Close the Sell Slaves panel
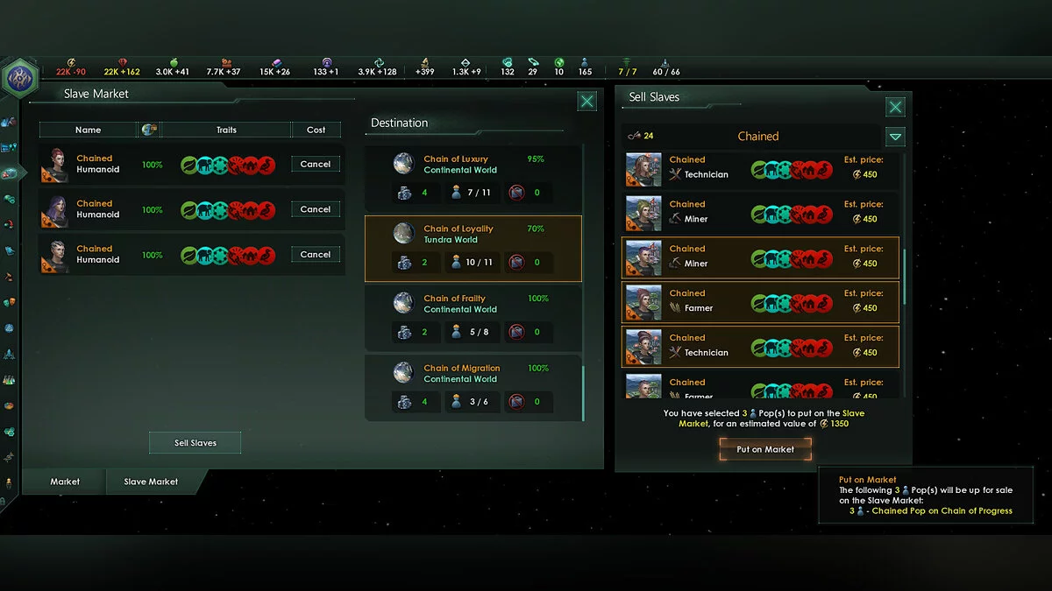 (x=895, y=107)
